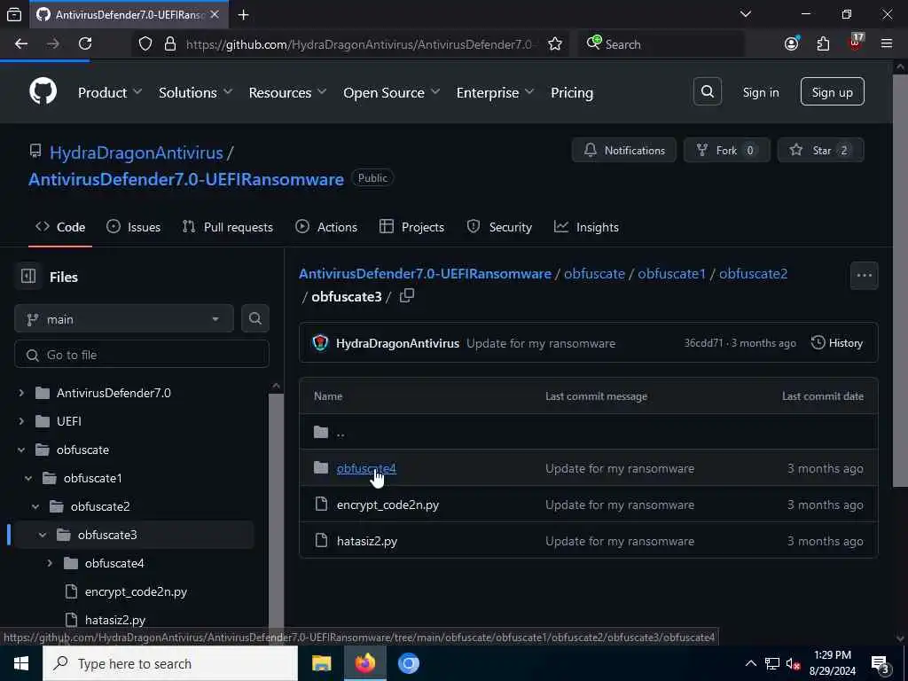Star the repository

[x=820, y=151]
